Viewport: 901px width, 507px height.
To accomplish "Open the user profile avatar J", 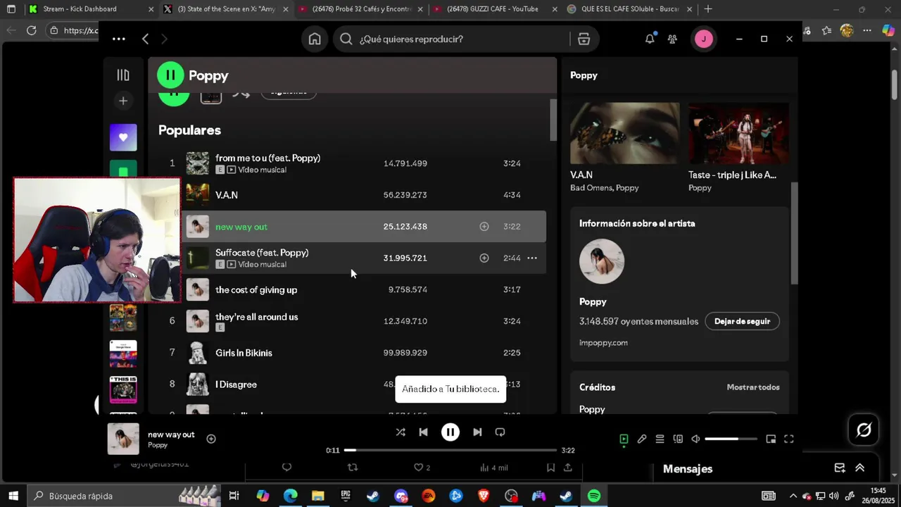I will tap(704, 39).
